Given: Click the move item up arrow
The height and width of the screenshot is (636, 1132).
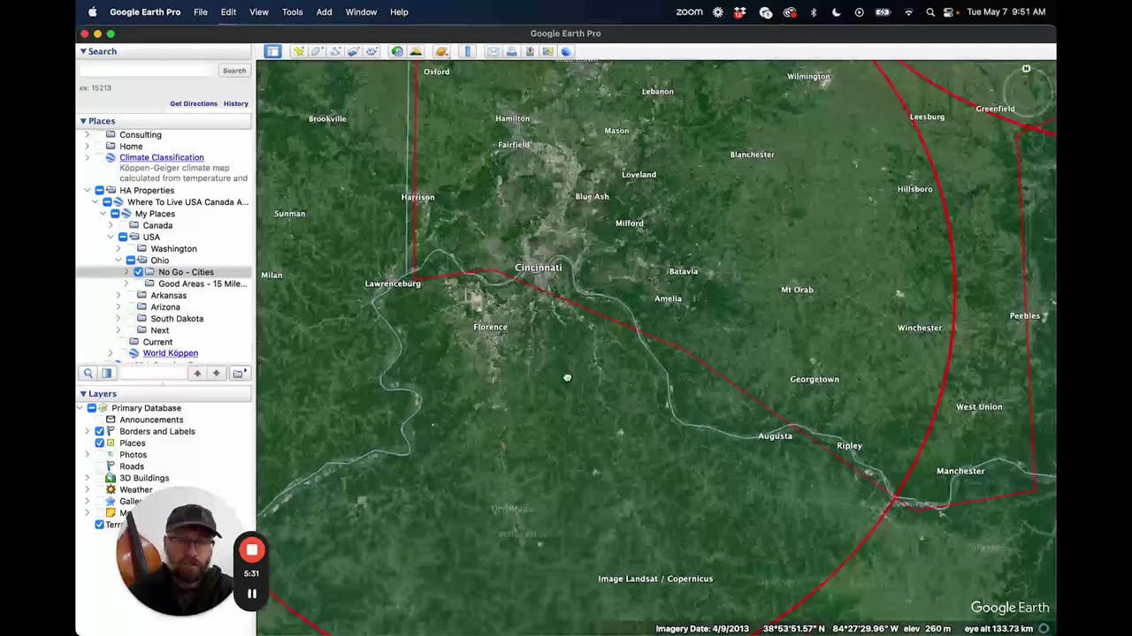Looking at the screenshot, I should click(x=197, y=374).
